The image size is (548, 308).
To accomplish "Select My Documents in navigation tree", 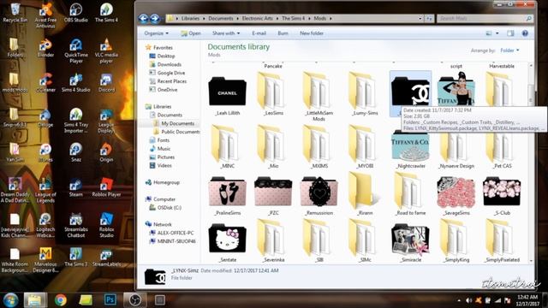I will [x=174, y=123].
